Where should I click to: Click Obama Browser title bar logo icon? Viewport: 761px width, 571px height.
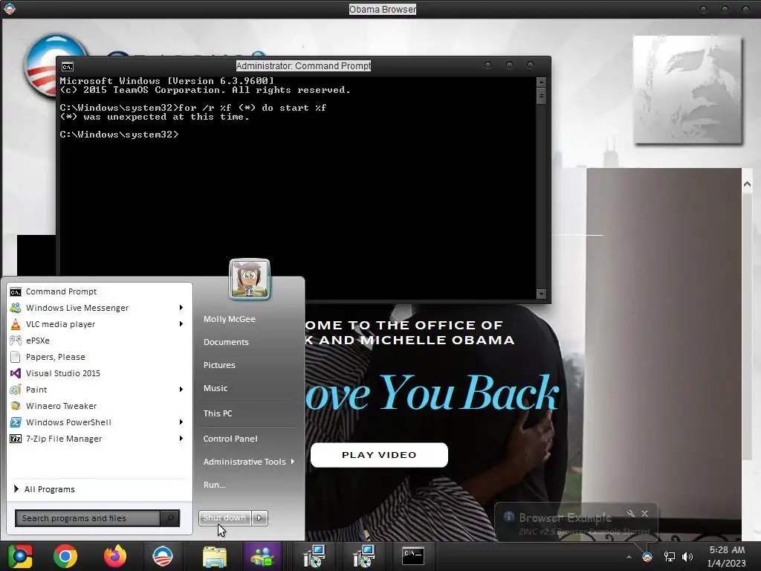(9, 9)
